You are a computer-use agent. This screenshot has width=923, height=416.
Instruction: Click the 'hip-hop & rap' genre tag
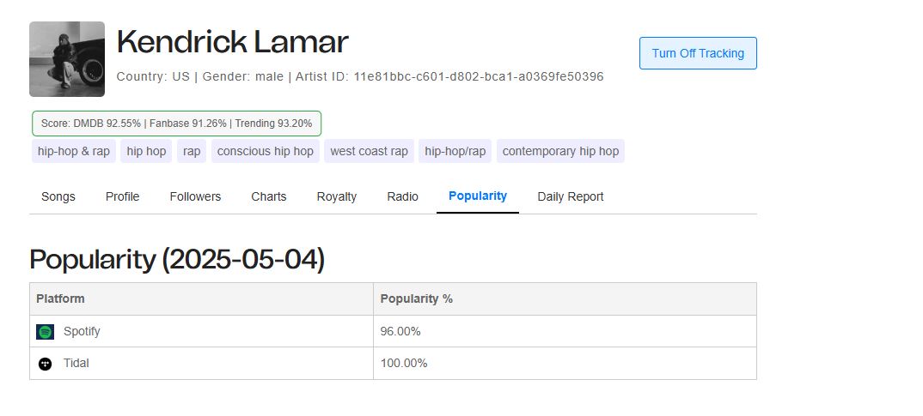point(74,151)
